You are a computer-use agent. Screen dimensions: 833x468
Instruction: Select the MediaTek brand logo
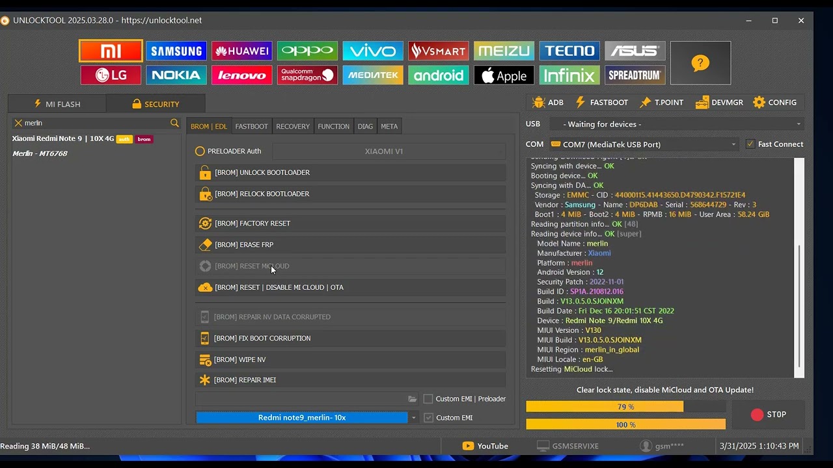(373, 75)
